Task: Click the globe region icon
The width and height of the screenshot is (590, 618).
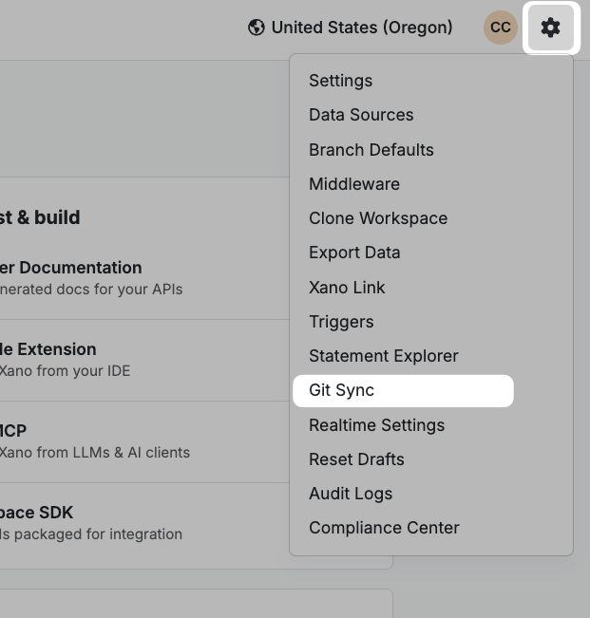Action: [x=256, y=28]
